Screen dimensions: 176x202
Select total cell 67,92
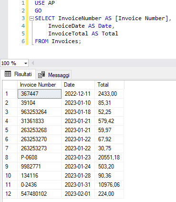point(109,139)
